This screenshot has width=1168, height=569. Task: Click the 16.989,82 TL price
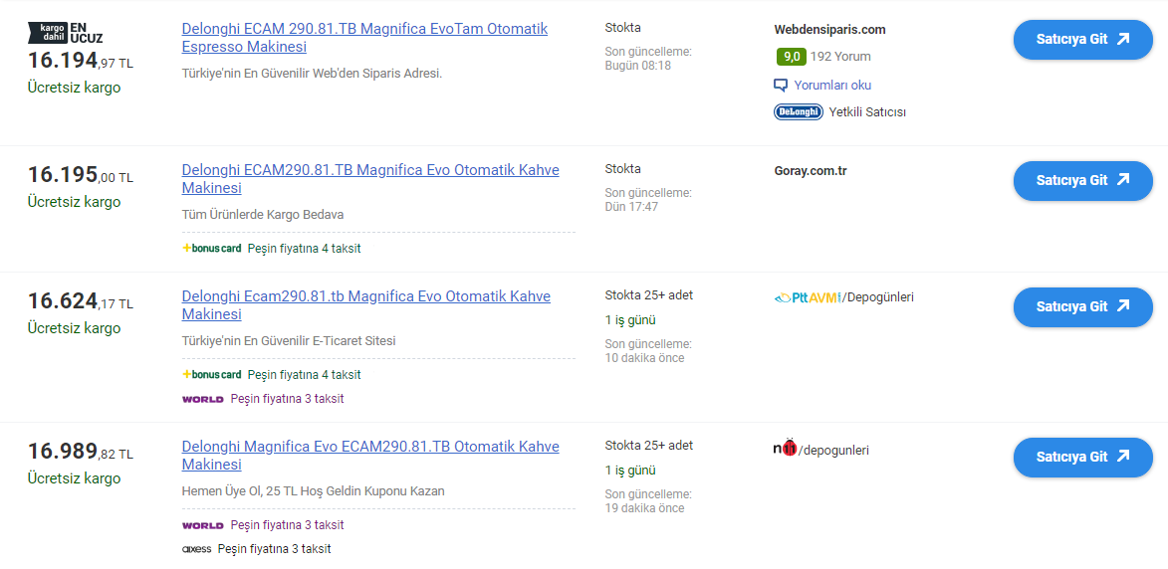point(81,452)
